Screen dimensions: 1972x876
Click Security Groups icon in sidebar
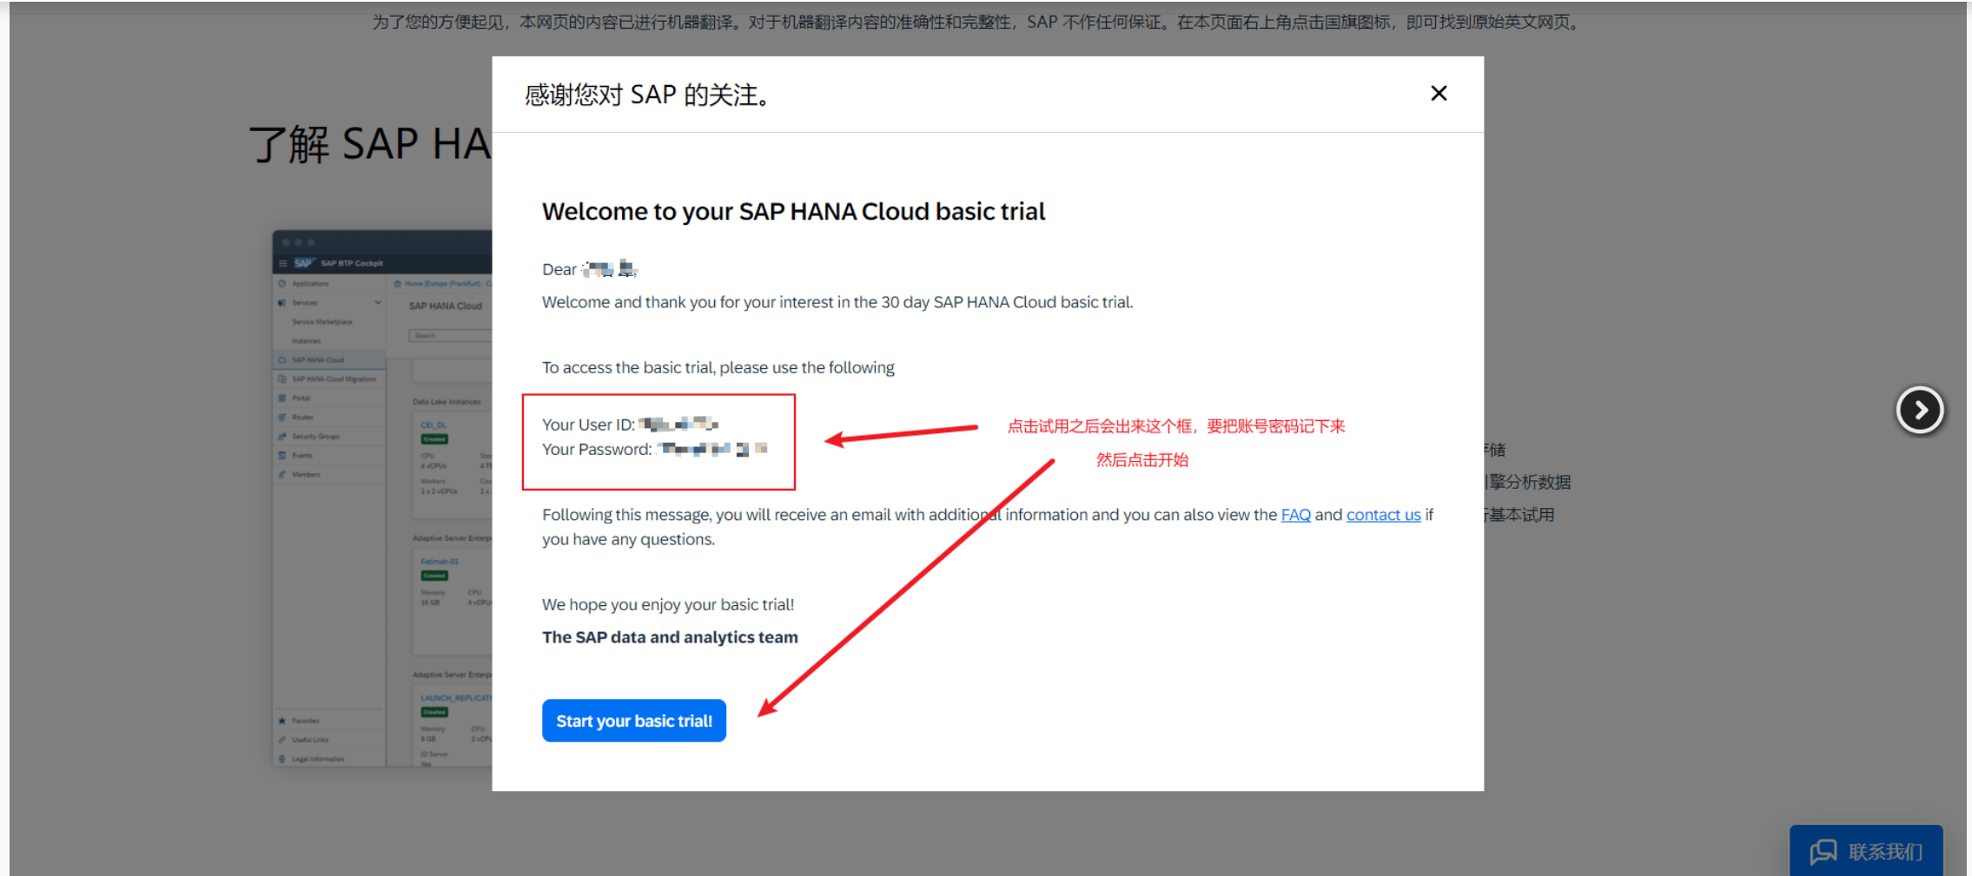point(281,437)
